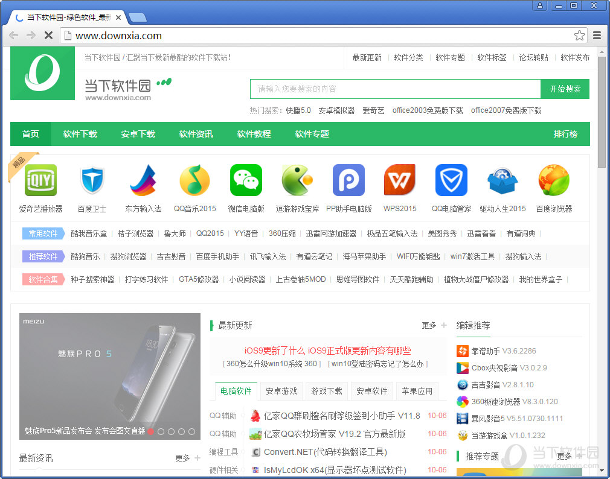Focus the site search input field

point(395,89)
